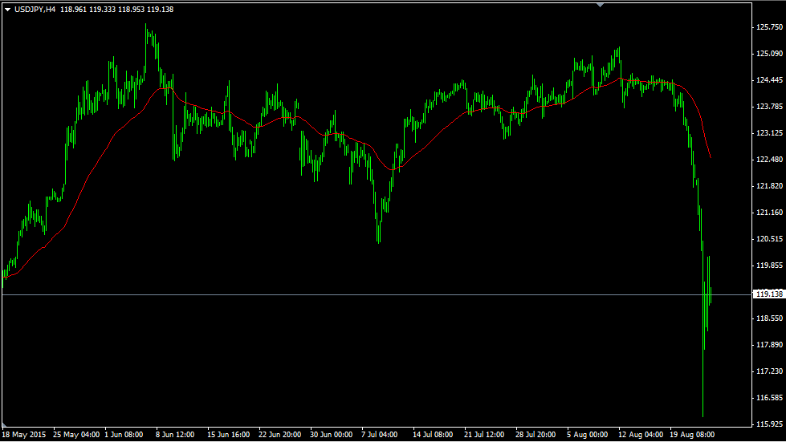Click the 14 Jul 08:00 time label
Image resolution: width=786 pixels, height=442 pixels.
[433, 435]
